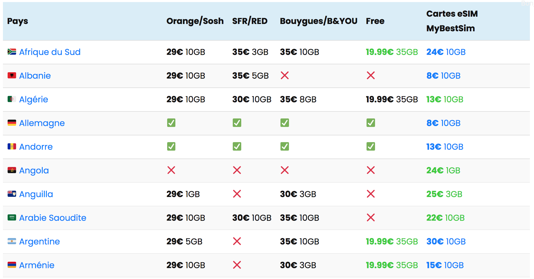Click the Argentina flag icon

point(12,241)
